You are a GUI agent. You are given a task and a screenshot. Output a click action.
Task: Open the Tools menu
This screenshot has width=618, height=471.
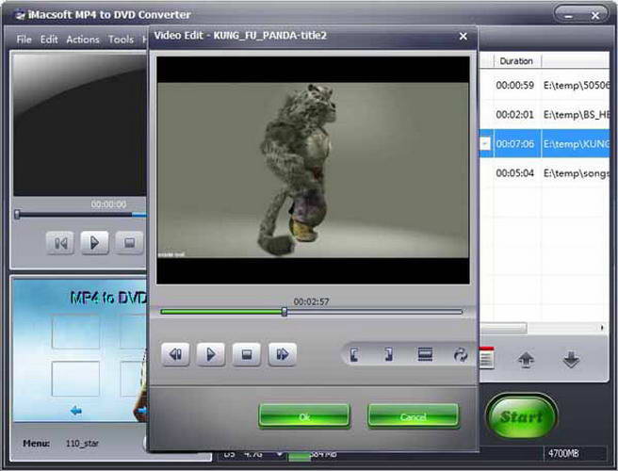coord(121,40)
